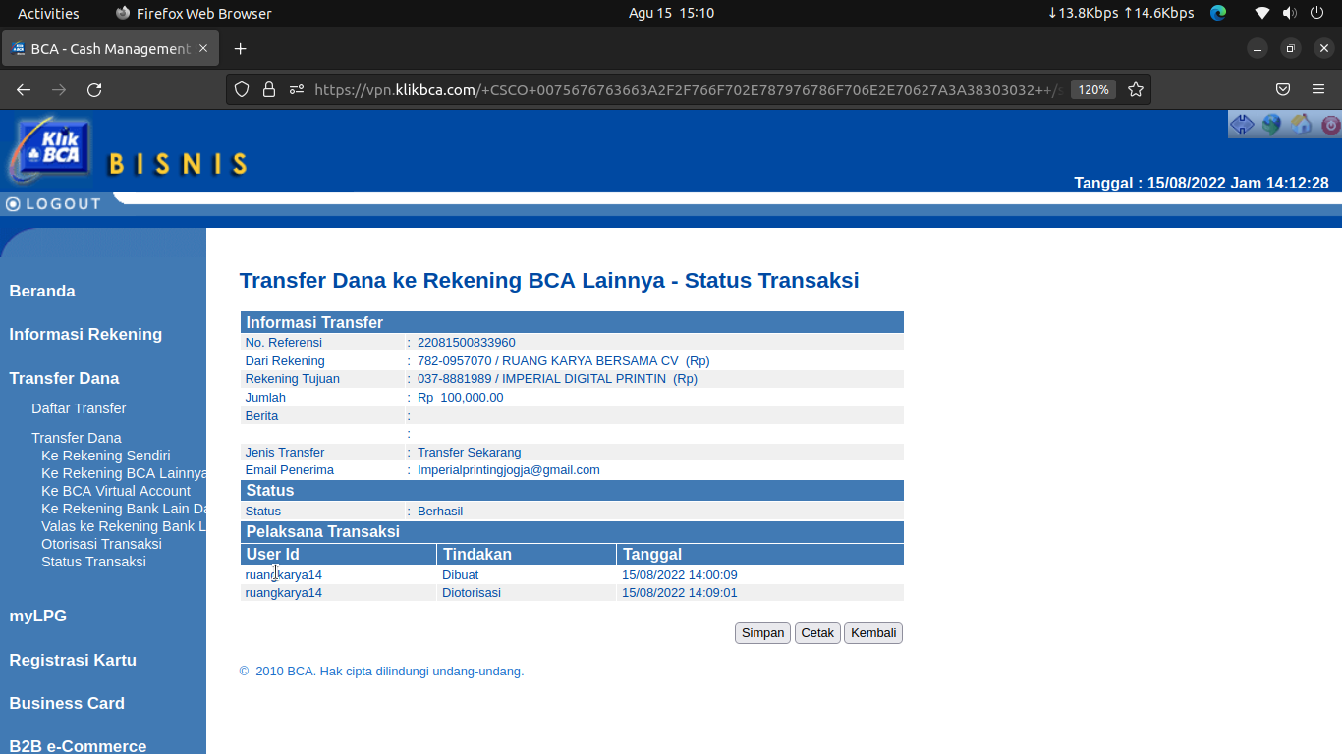This screenshot has height=754, width=1342.
Task: Open the Save to Pocket icon
Action: [1283, 90]
